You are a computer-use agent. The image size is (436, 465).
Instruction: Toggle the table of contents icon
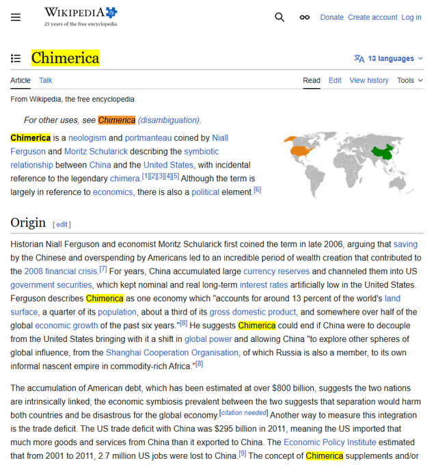[16, 58]
